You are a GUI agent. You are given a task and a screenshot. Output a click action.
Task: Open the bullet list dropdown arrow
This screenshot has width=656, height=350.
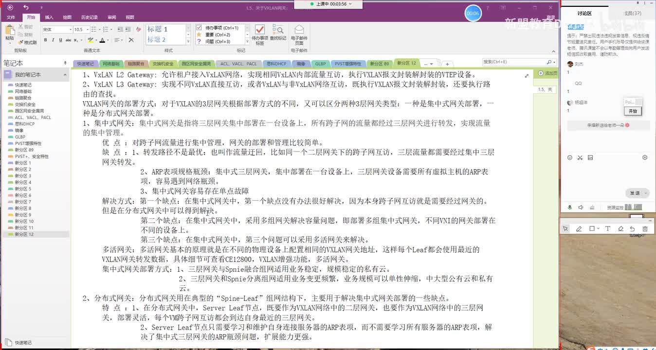(100, 30)
